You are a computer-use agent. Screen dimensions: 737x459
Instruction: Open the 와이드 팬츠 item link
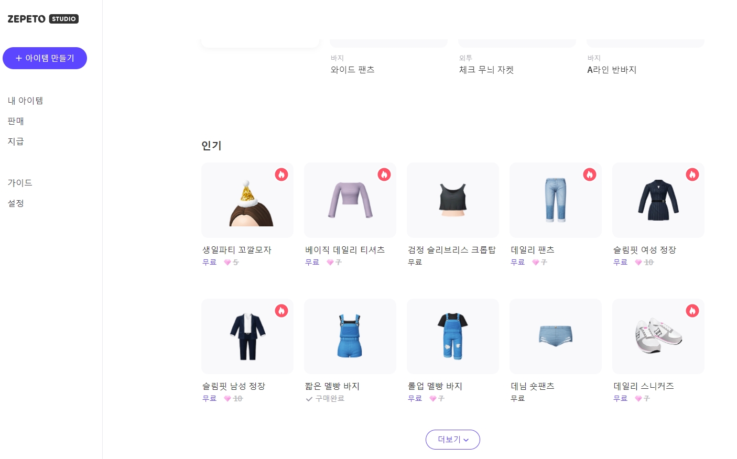click(x=352, y=70)
